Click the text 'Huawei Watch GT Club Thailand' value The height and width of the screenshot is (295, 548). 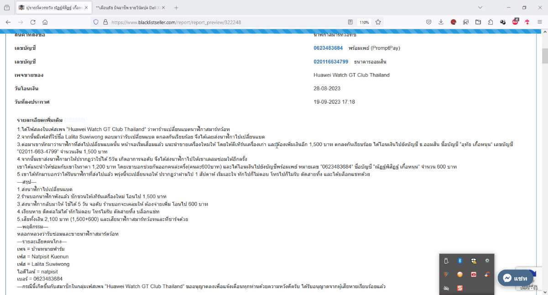coord(351,75)
